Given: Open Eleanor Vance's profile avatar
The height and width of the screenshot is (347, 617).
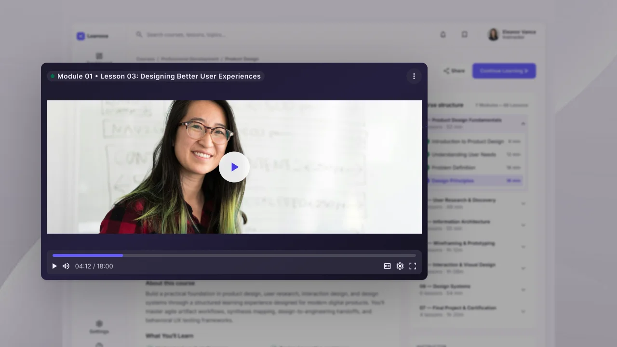Looking at the screenshot, I should (493, 35).
